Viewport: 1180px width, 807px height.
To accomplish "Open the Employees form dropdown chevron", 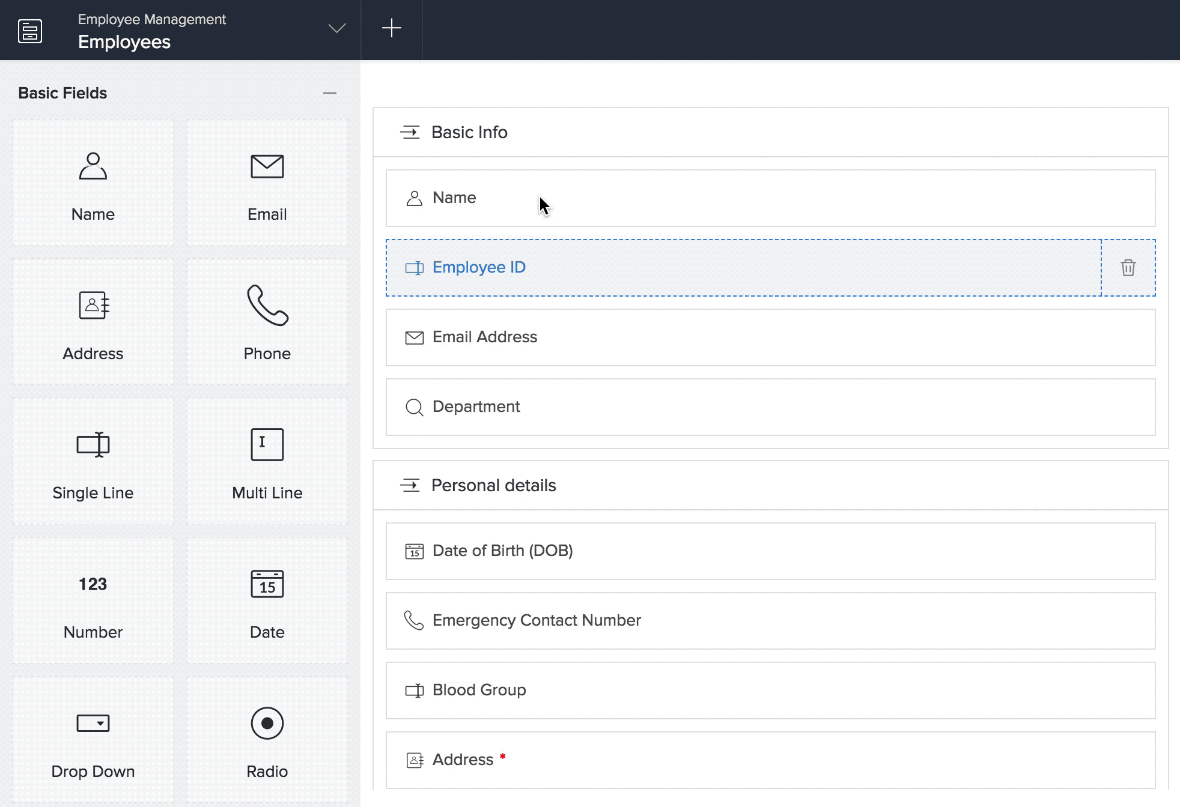I will pos(336,28).
